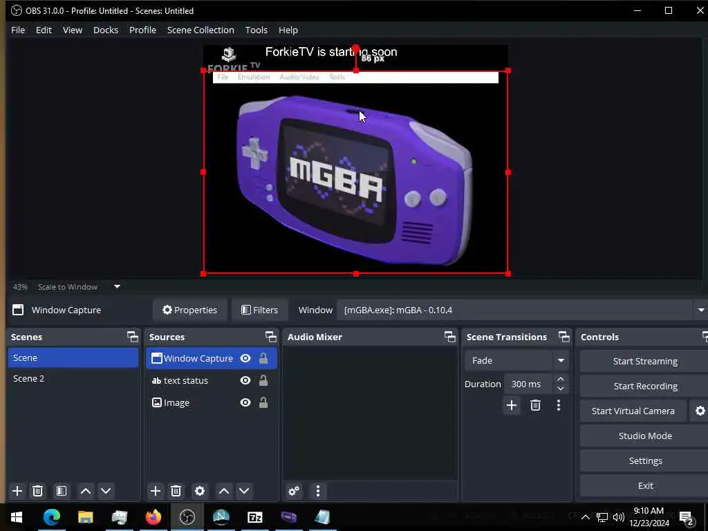Select the Image source row

[x=212, y=402]
